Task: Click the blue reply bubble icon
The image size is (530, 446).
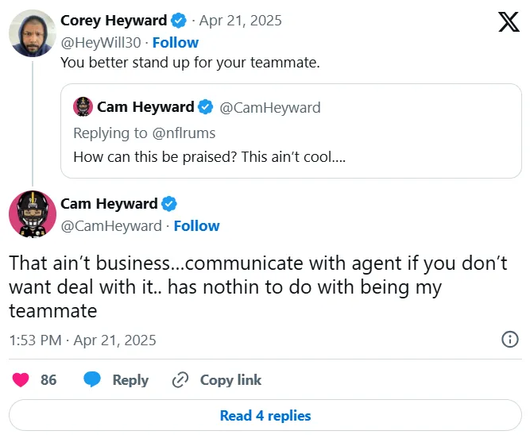Action: point(93,380)
